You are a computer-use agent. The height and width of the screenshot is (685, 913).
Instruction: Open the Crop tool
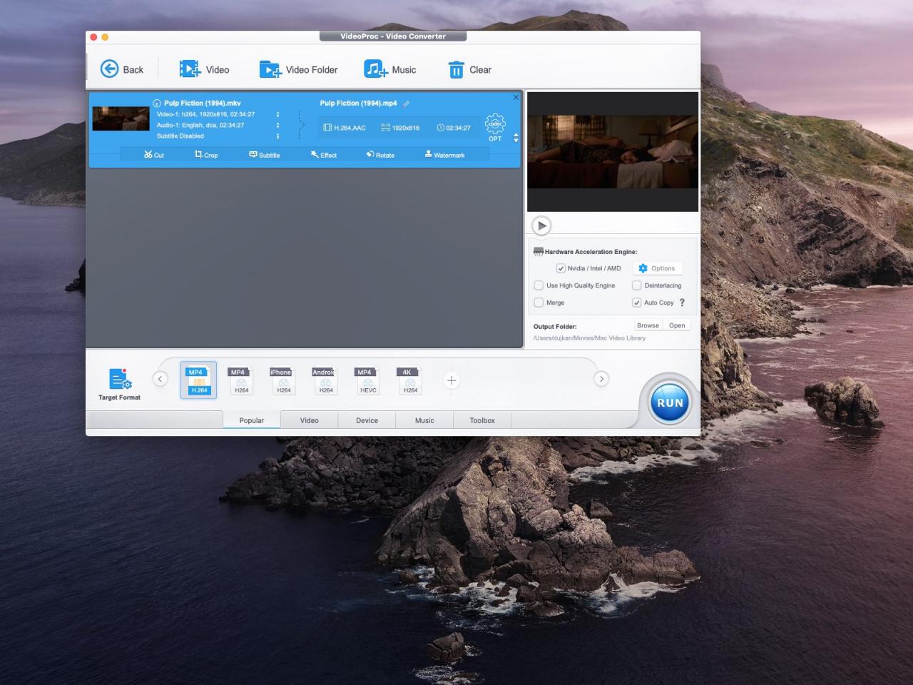pos(199,154)
